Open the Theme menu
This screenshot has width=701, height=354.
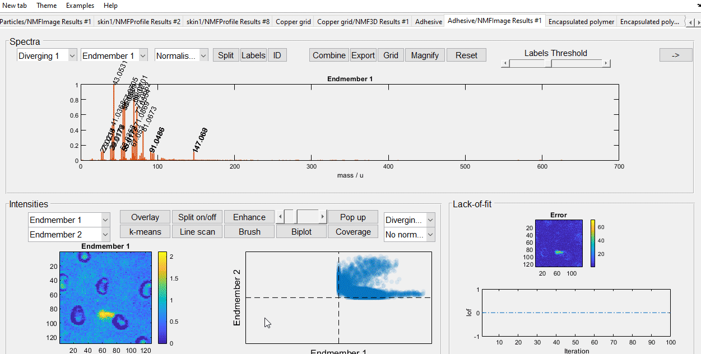tap(47, 6)
